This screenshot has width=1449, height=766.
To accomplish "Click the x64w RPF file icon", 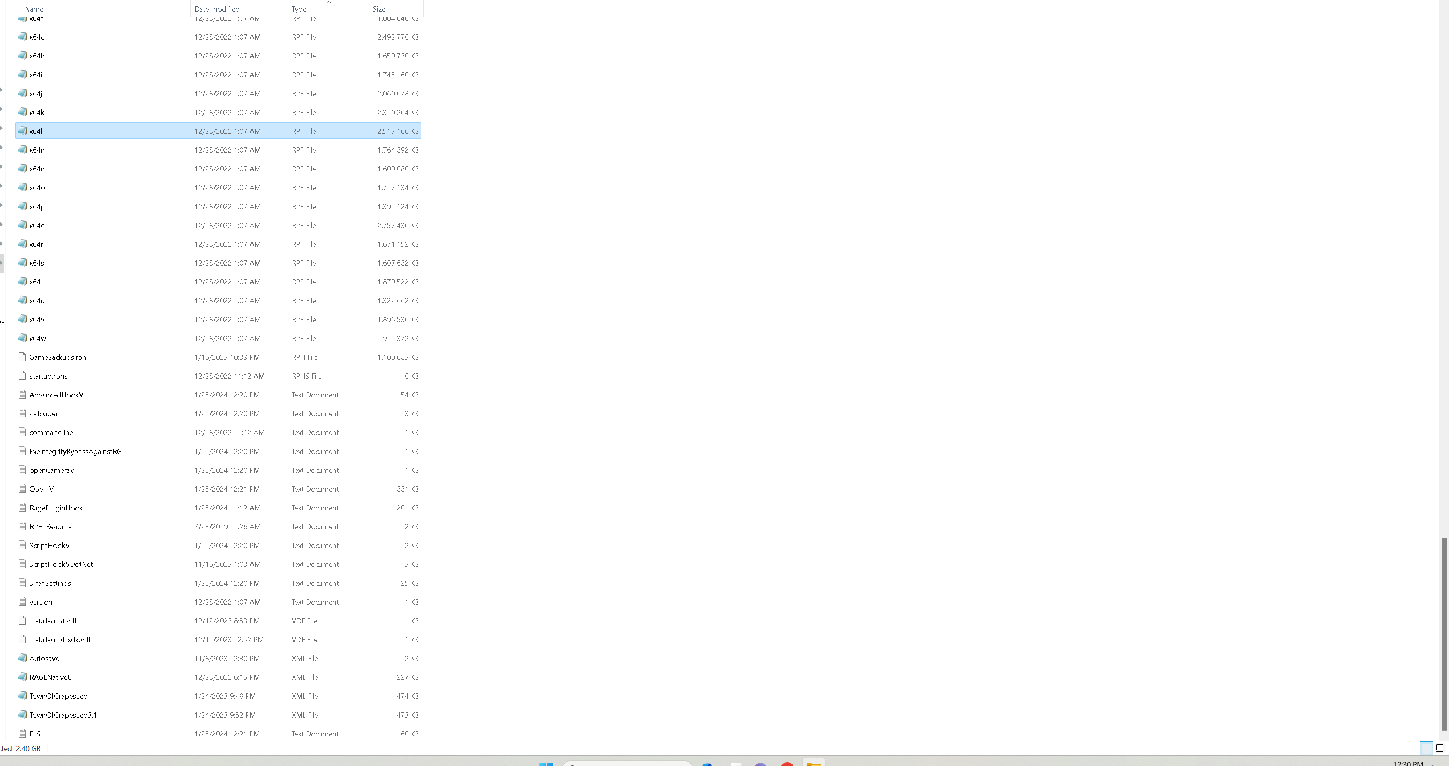I will pos(22,338).
